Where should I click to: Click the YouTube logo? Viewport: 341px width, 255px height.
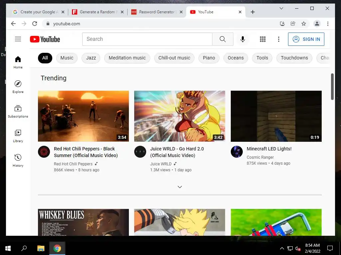[45, 39]
